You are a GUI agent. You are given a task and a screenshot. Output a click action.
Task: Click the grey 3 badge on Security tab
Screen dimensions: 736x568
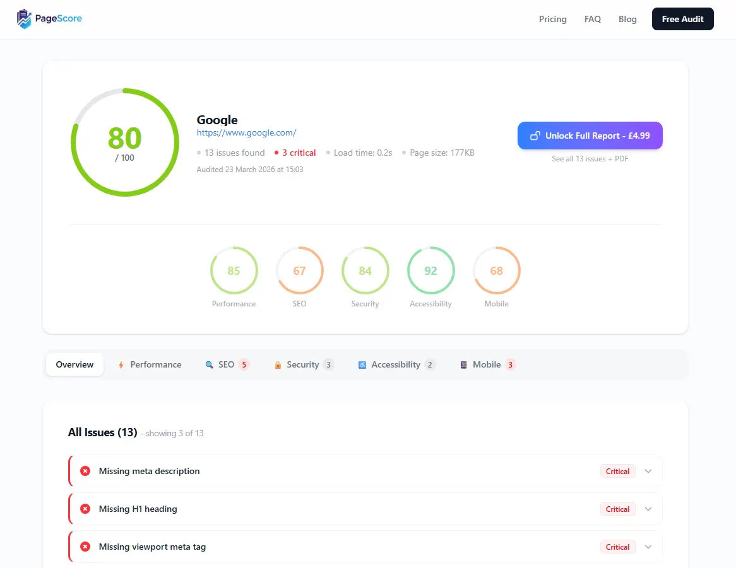[x=329, y=364]
